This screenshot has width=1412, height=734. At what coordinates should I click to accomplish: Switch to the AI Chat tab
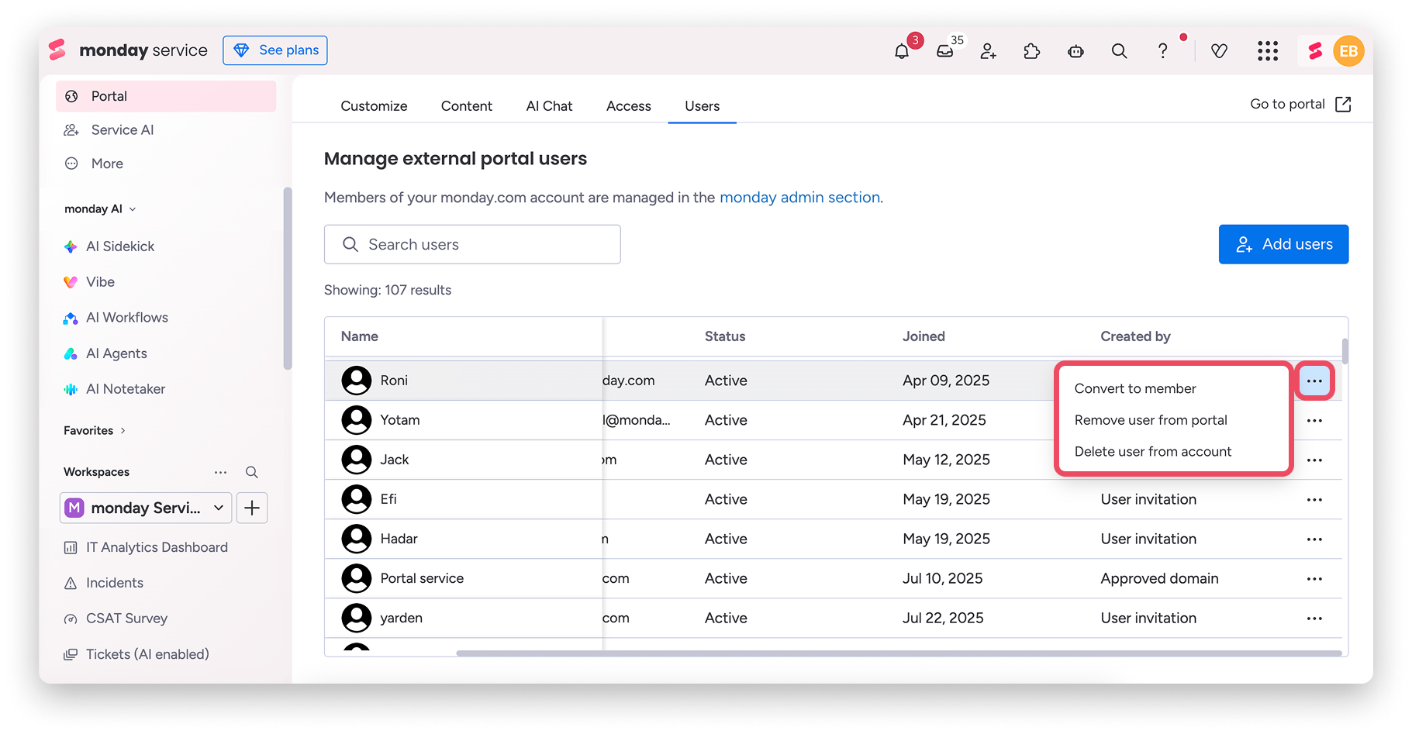549,106
